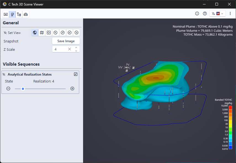Switch to the globe view tab
The image size is (236, 163).
point(12,14)
